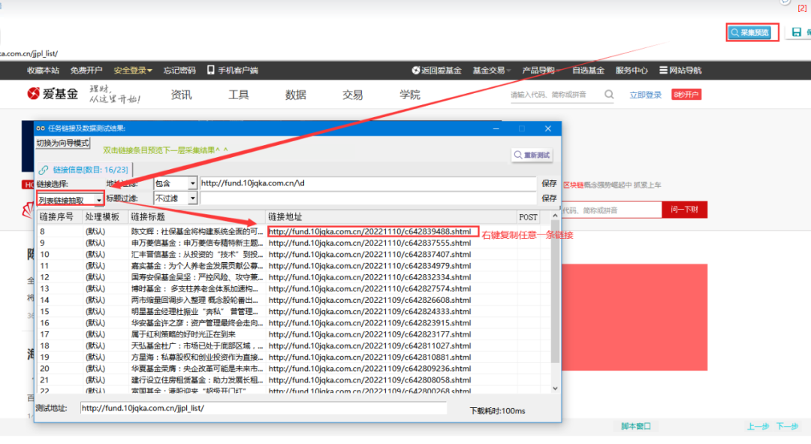Click 保存 beside the address filter
Screen dimensions: 811x444
click(x=549, y=183)
